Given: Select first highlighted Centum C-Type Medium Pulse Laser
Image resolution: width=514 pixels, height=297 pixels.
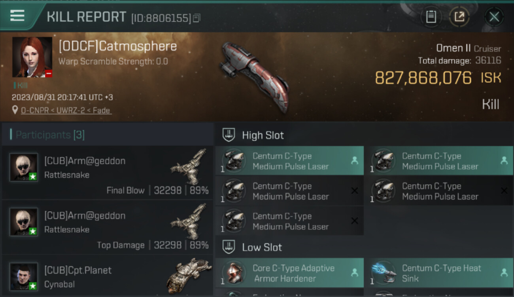Looking at the screenshot, I should point(289,161).
